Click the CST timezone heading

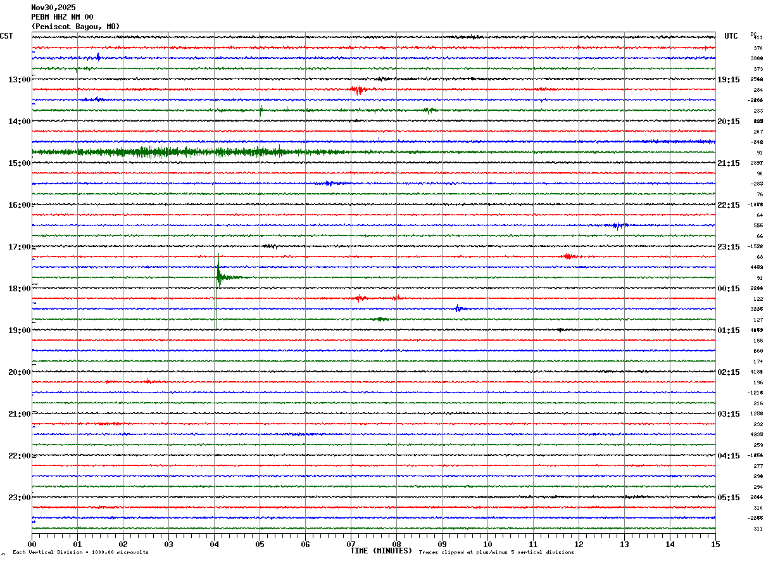(x=6, y=36)
